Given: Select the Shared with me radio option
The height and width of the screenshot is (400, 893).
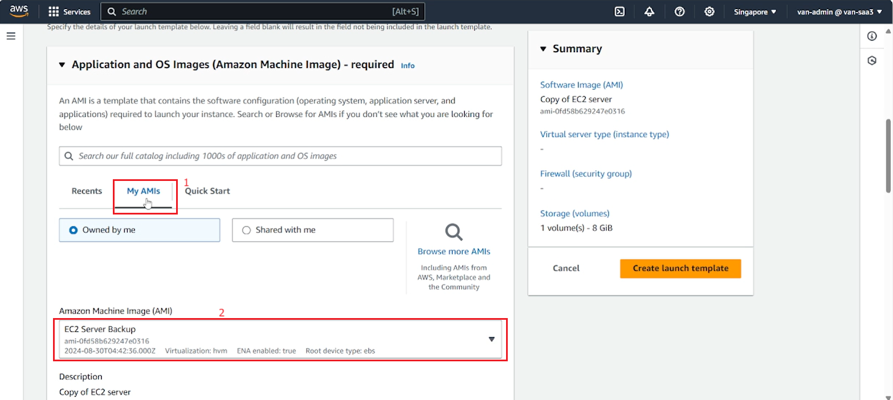Looking at the screenshot, I should 312,230.
